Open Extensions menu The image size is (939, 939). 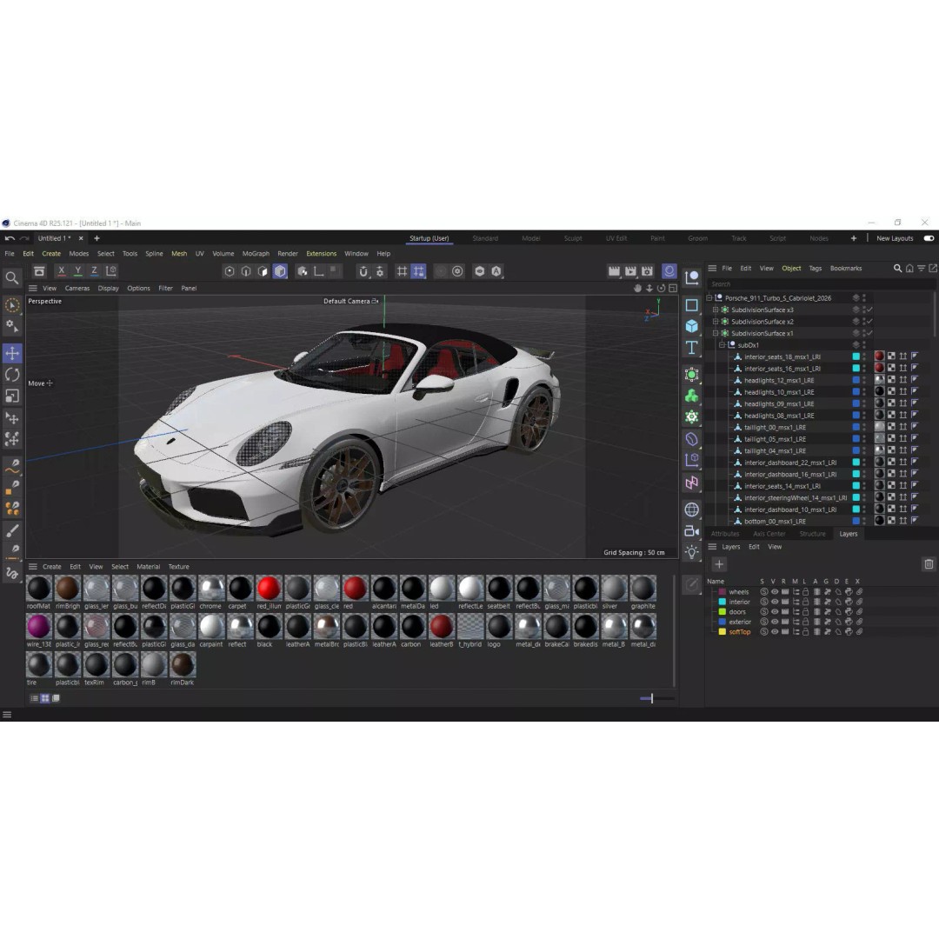[x=321, y=254]
